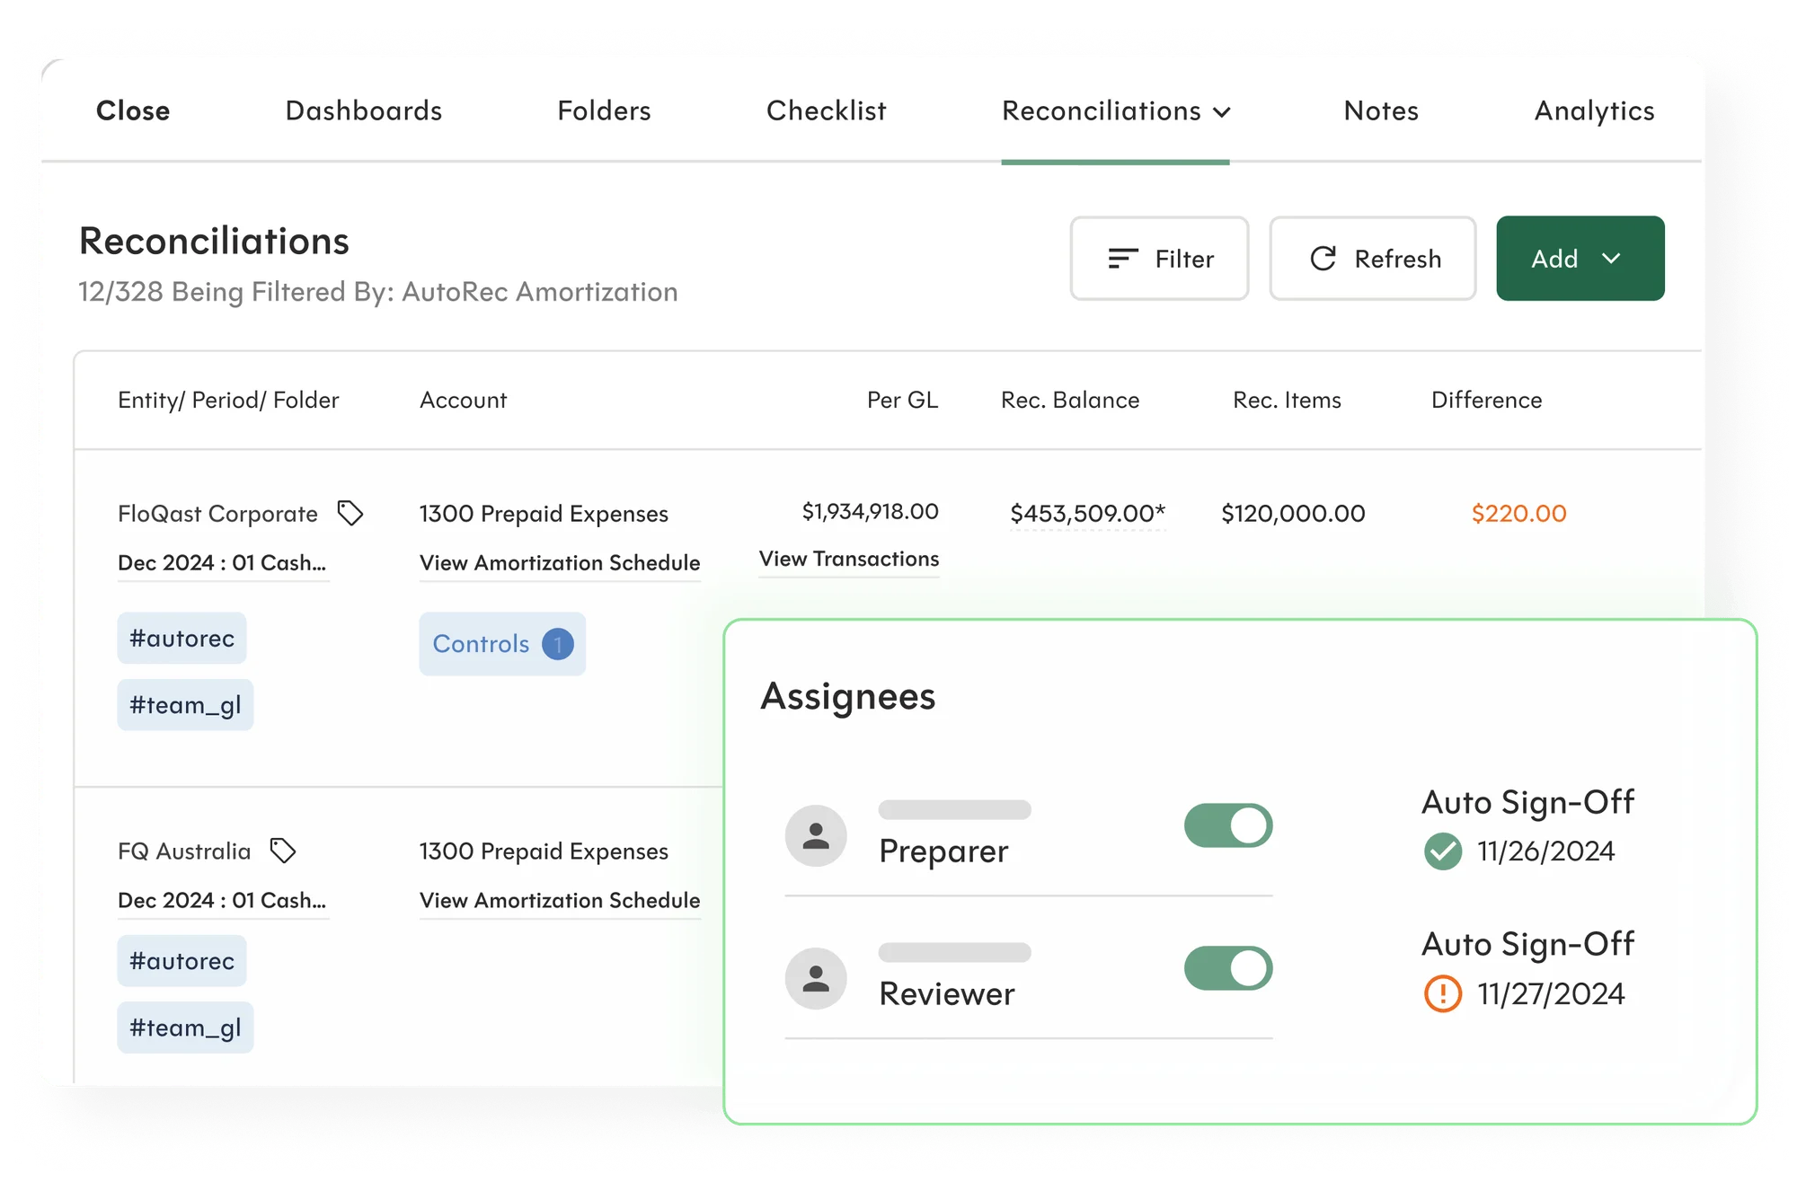Screen dimensions: 1797x1182
Task: Disable the Reviewer auto sign-off switch
Action: point(1227,968)
